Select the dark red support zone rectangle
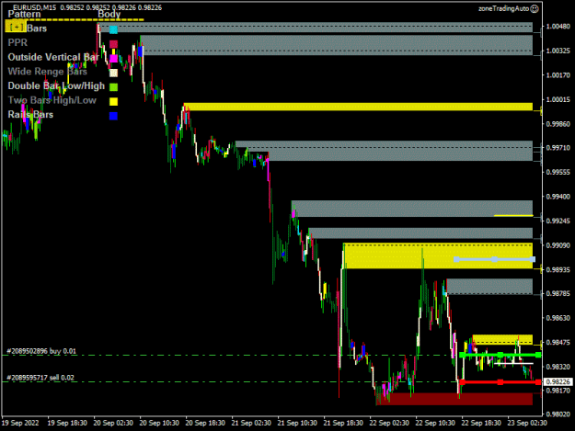Viewport: 575px width, 431px height. pyautogui.click(x=454, y=399)
